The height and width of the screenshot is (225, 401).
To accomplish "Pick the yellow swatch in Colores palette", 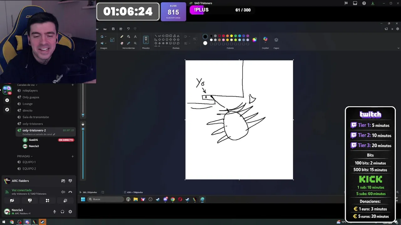I will click(232, 36).
